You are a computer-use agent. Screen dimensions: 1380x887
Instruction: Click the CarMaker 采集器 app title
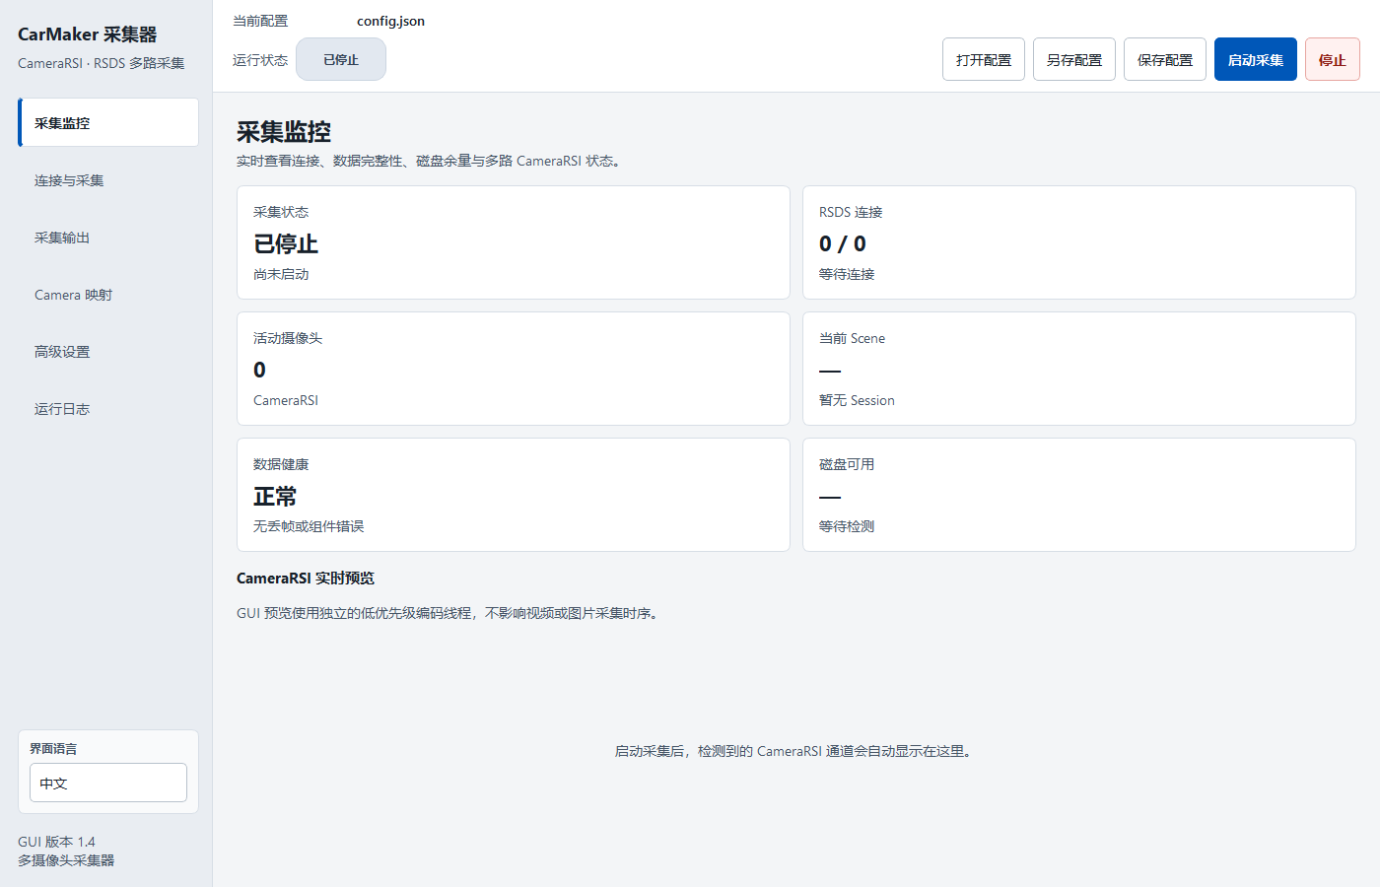tap(87, 34)
